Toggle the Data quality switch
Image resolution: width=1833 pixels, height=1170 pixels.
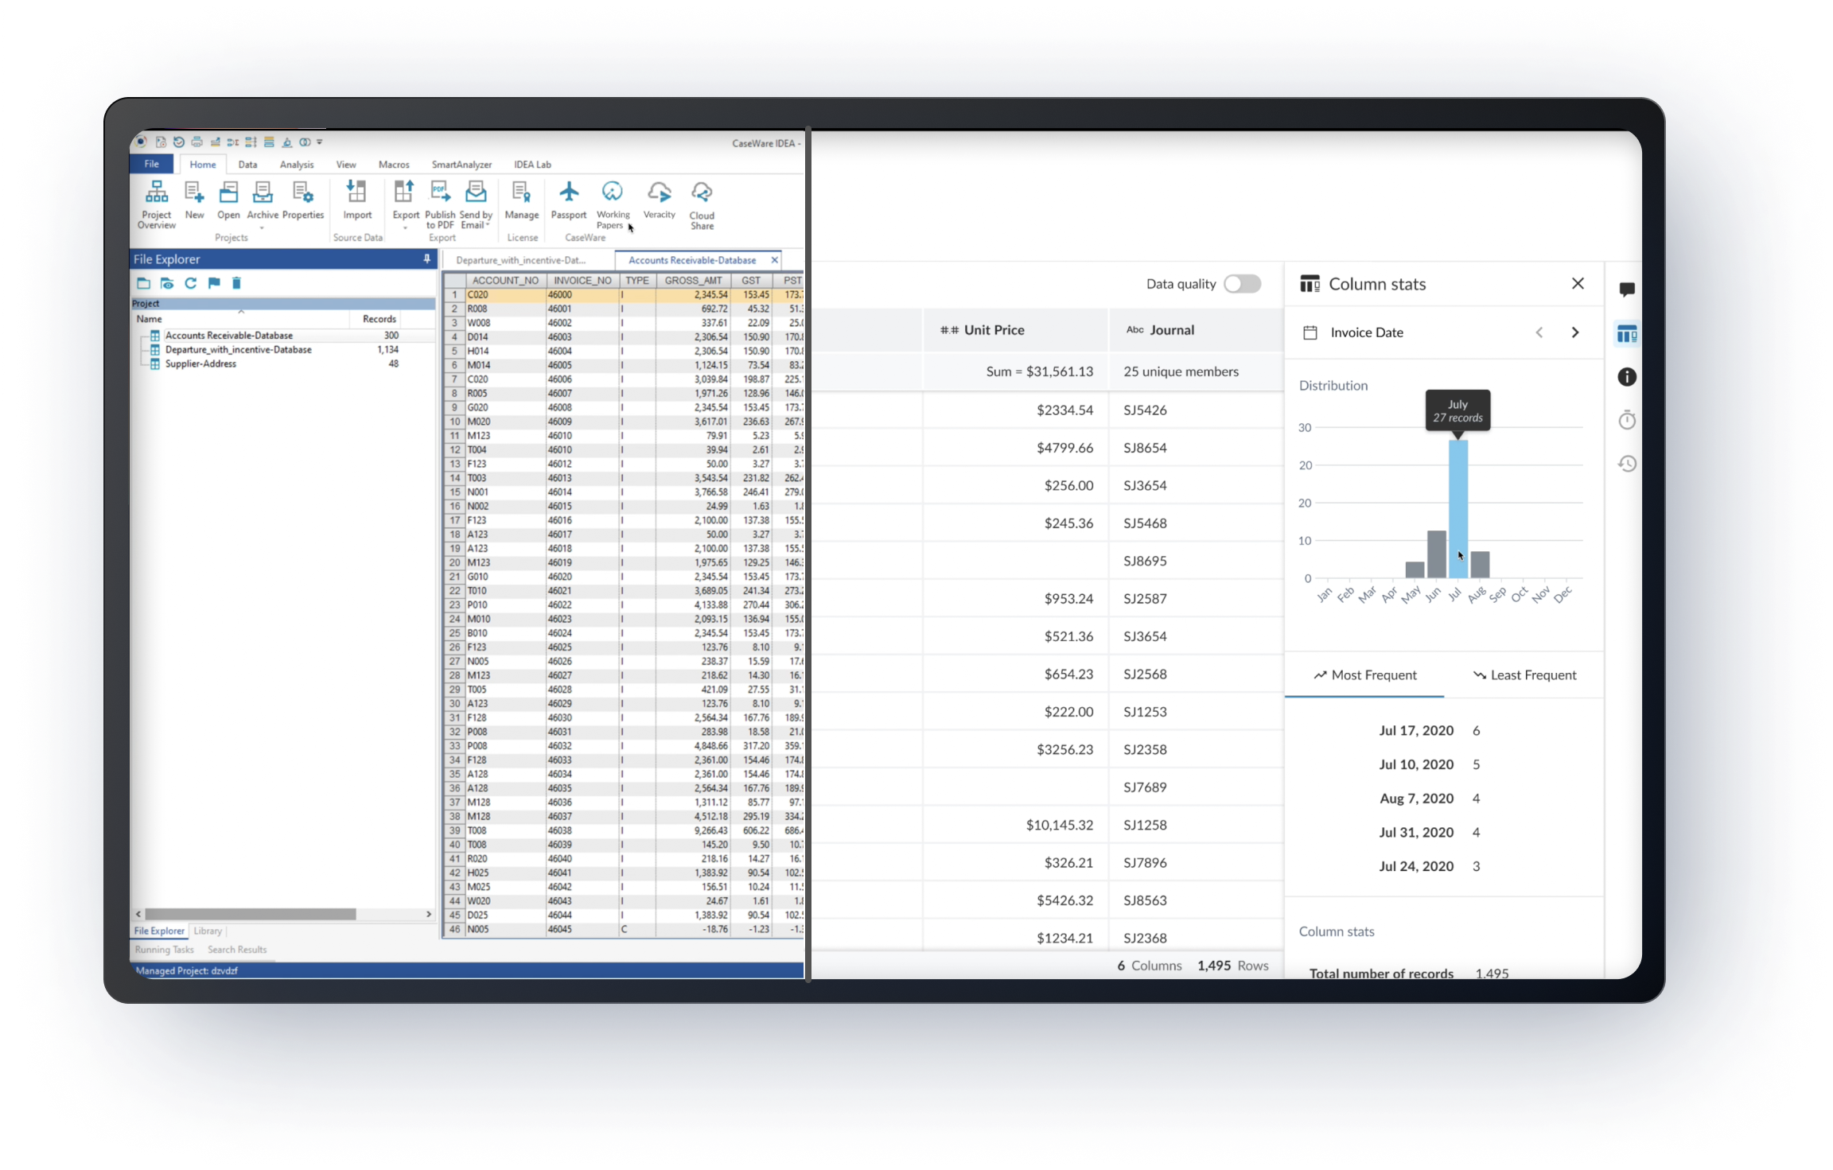point(1242,284)
